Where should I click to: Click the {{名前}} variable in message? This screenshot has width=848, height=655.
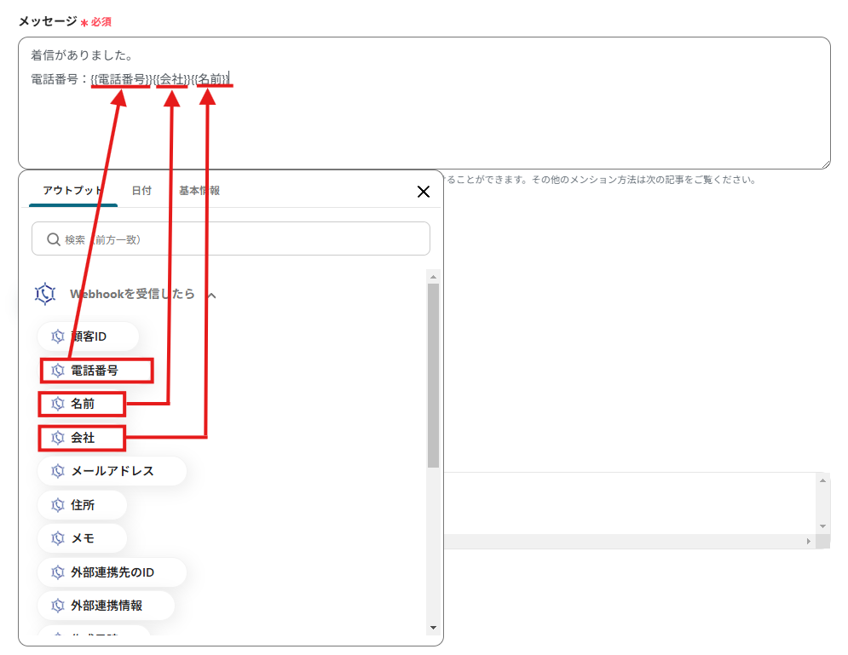pos(210,79)
